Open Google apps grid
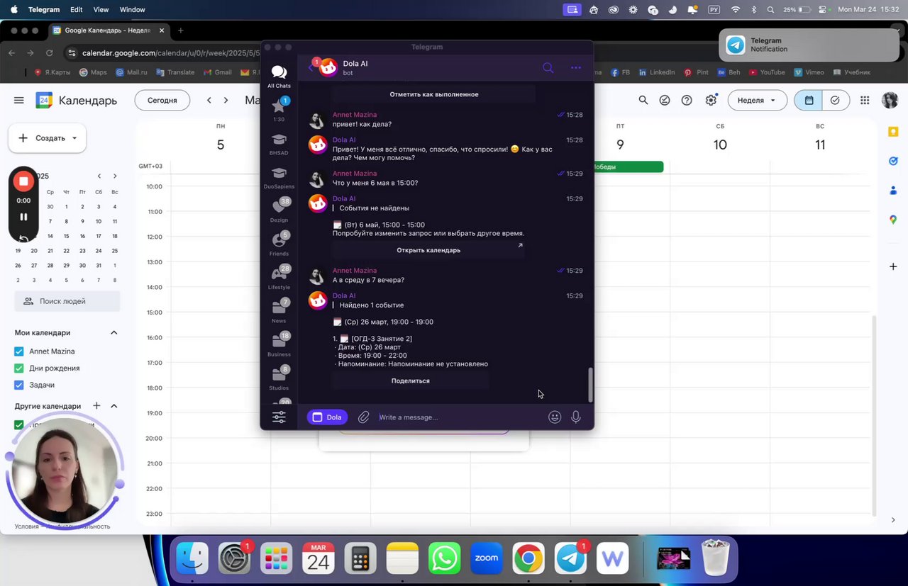 point(865,101)
